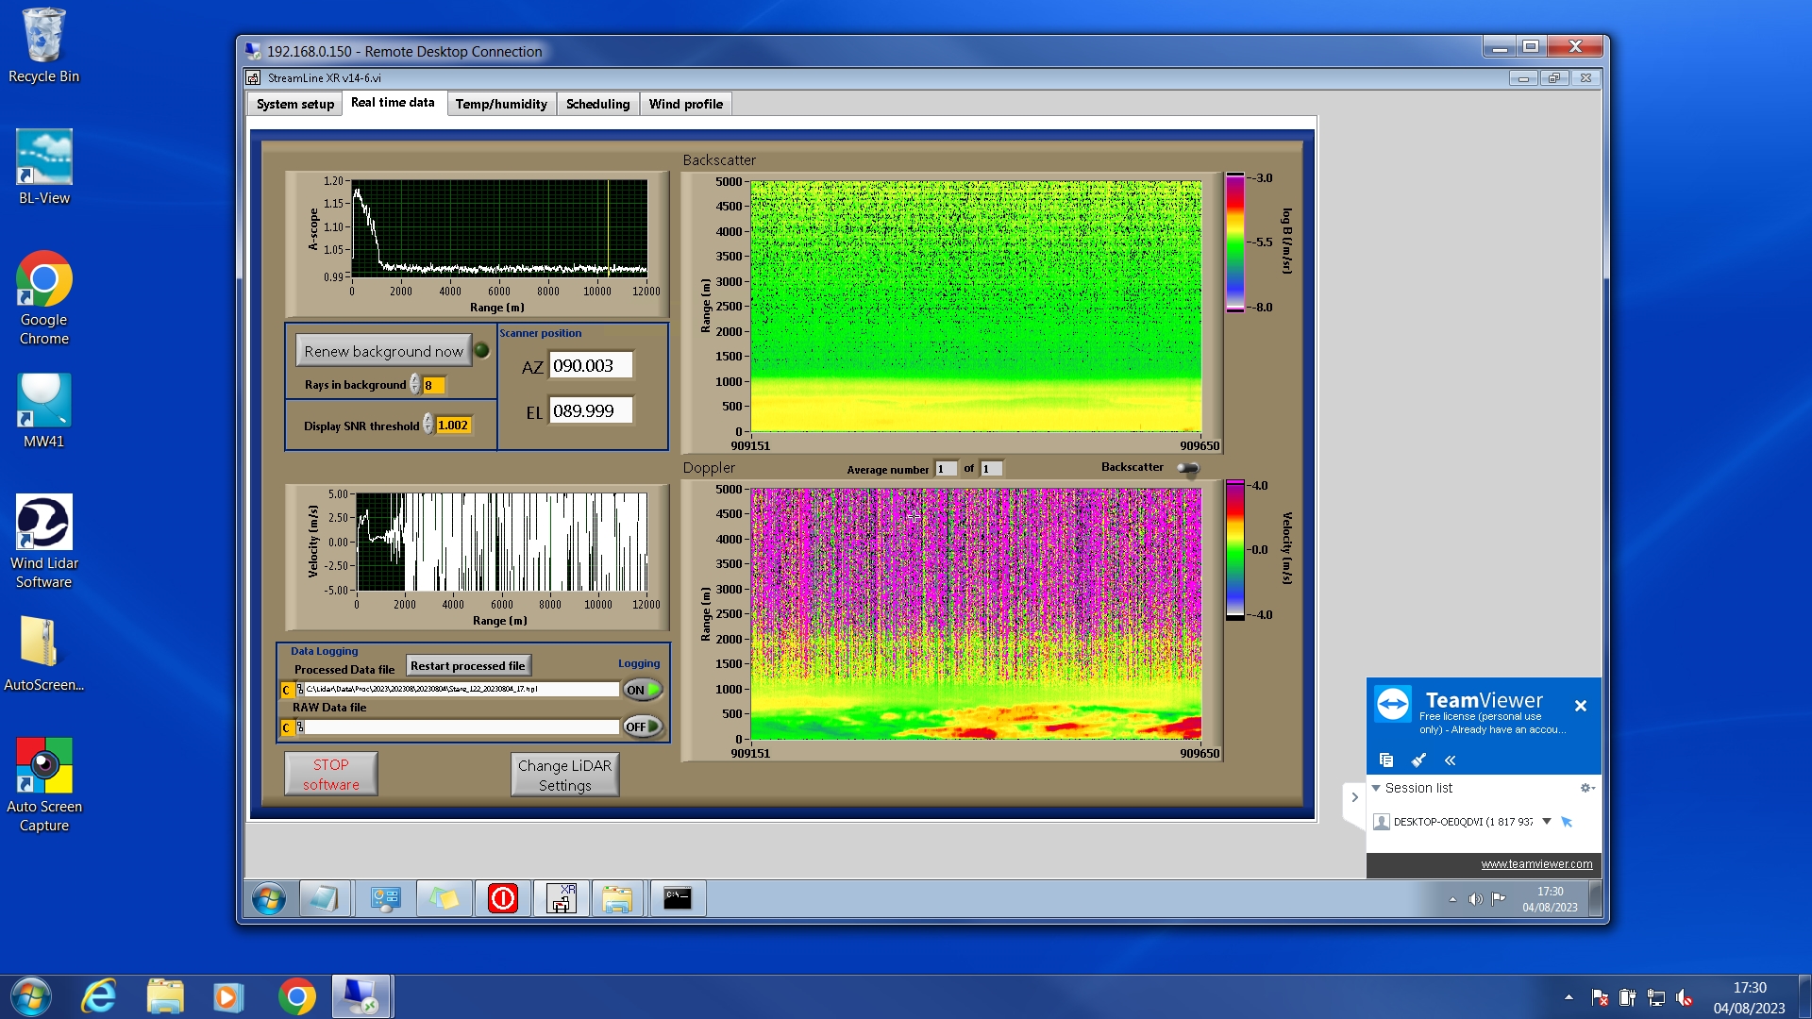Open the Temp/humidity tab
Screen dimensions: 1812x1019
[500, 104]
